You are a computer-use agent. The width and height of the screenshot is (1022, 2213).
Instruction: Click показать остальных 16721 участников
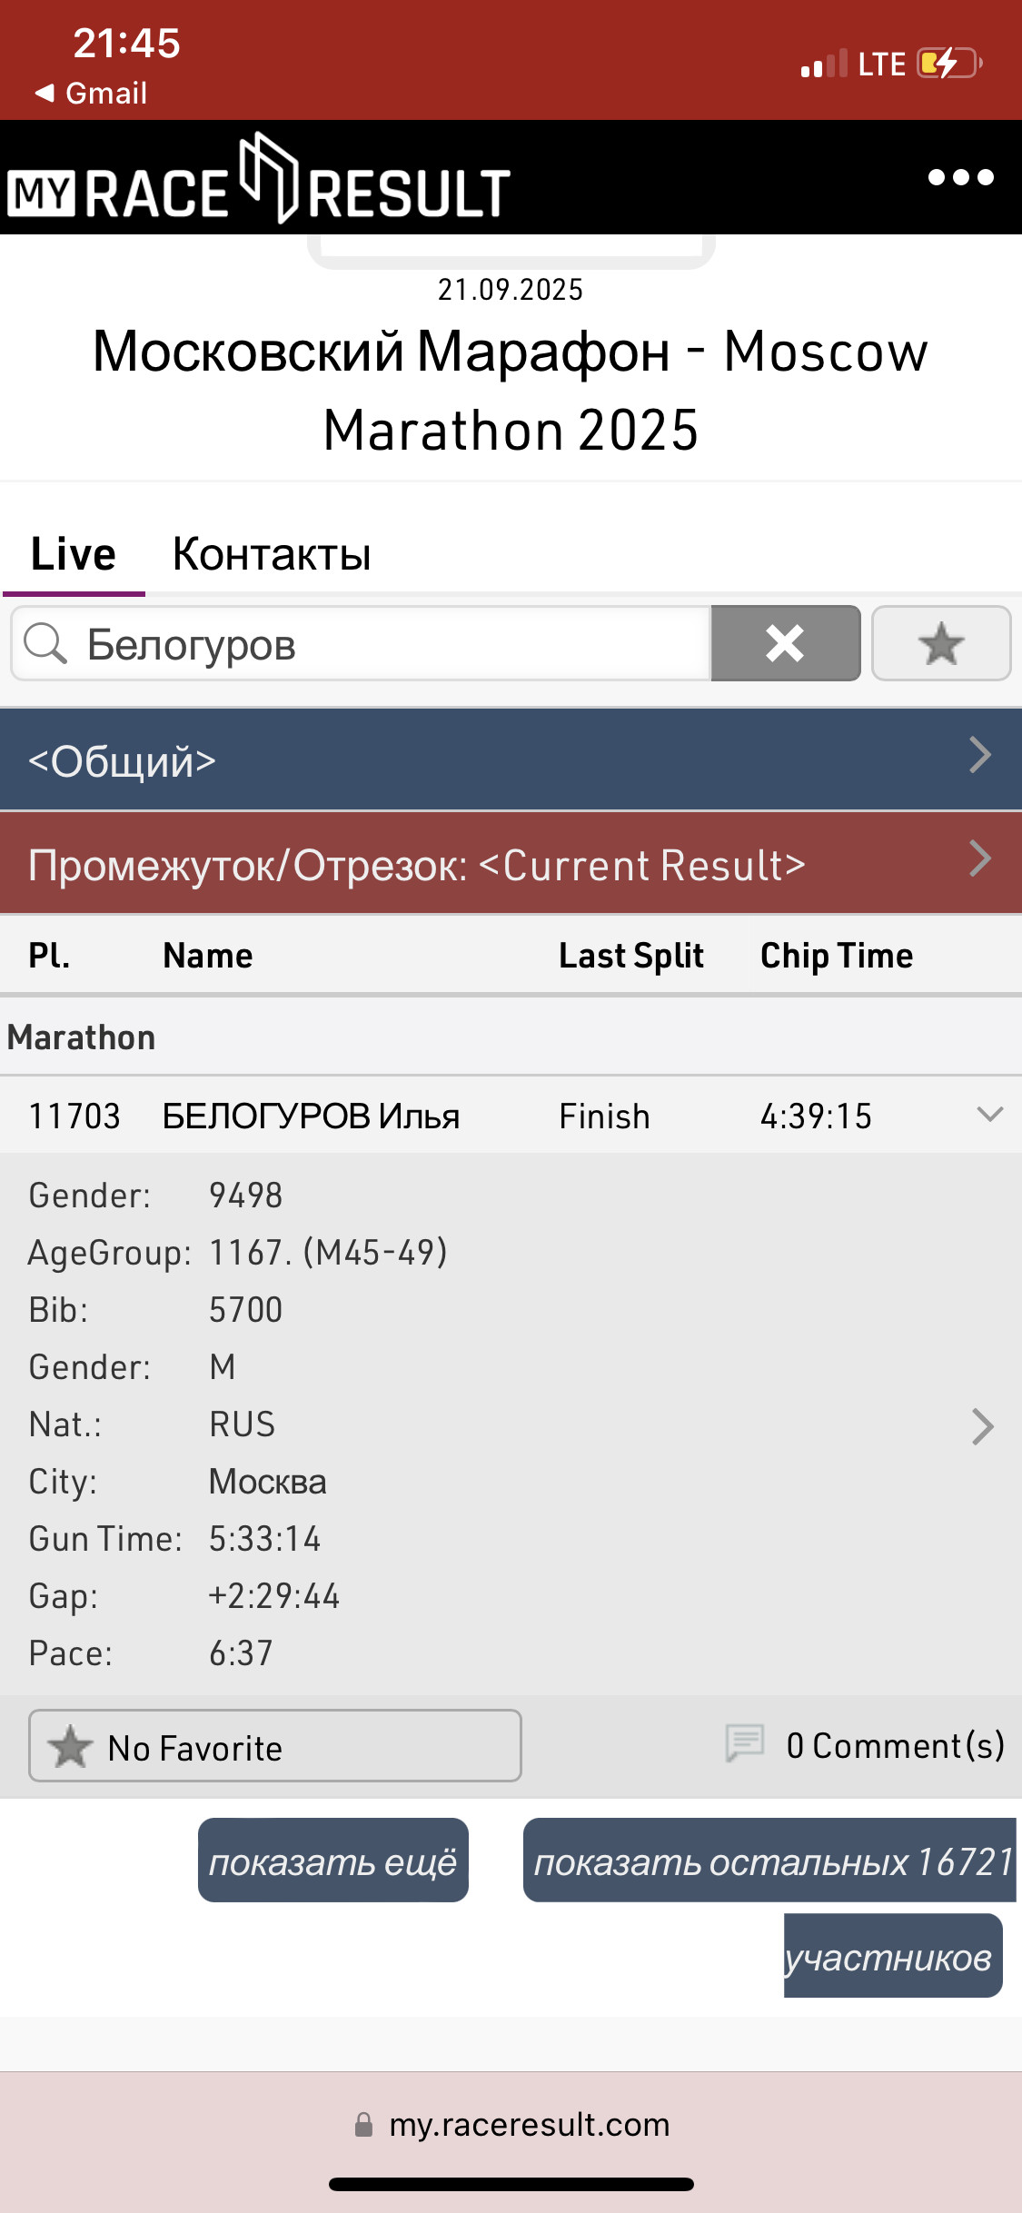pyautogui.click(x=770, y=1906)
